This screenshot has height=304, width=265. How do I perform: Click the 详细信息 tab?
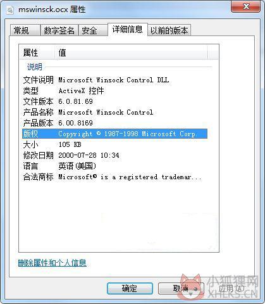coord(127,30)
